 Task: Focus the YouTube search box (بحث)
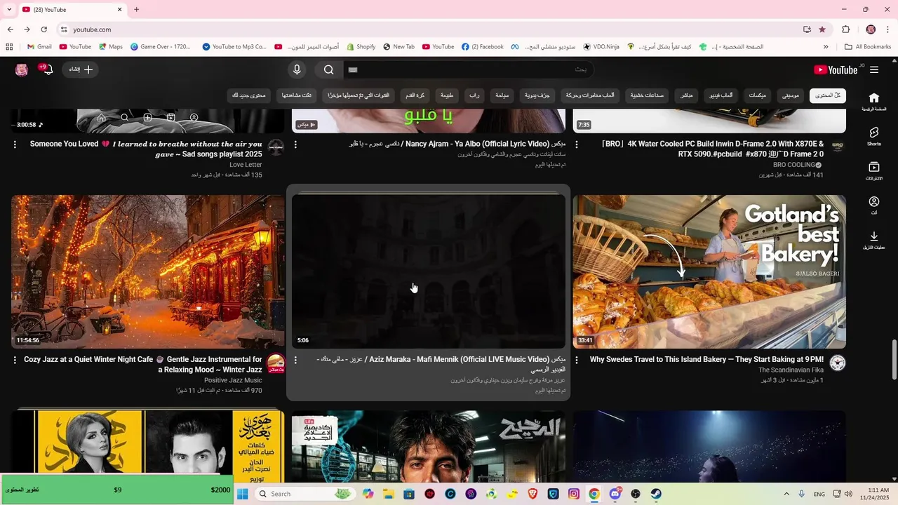coord(468,69)
